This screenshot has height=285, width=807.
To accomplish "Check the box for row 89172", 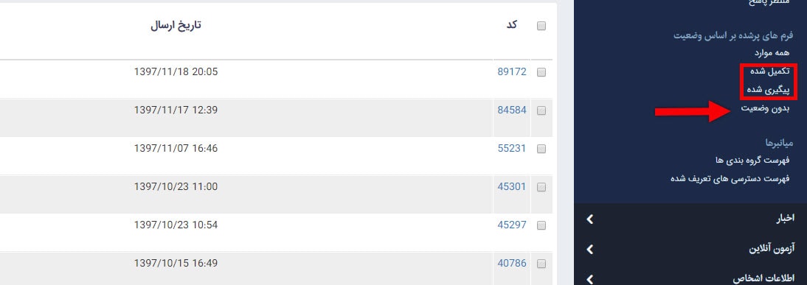I will [541, 72].
